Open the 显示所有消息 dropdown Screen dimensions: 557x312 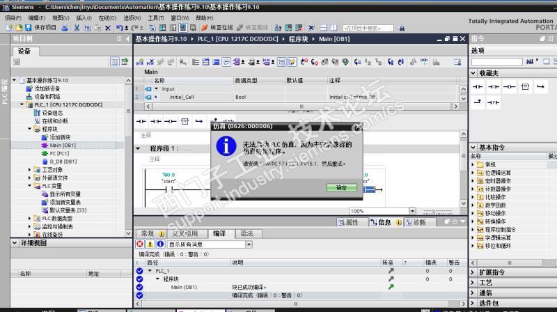[249, 244]
